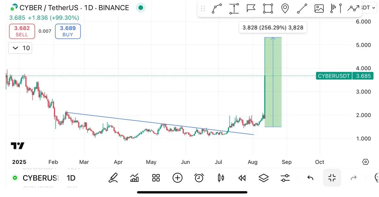The width and height of the screenshot is (379, 197).
Task: Start bar replay rewind icon
Action: [242, 178]
